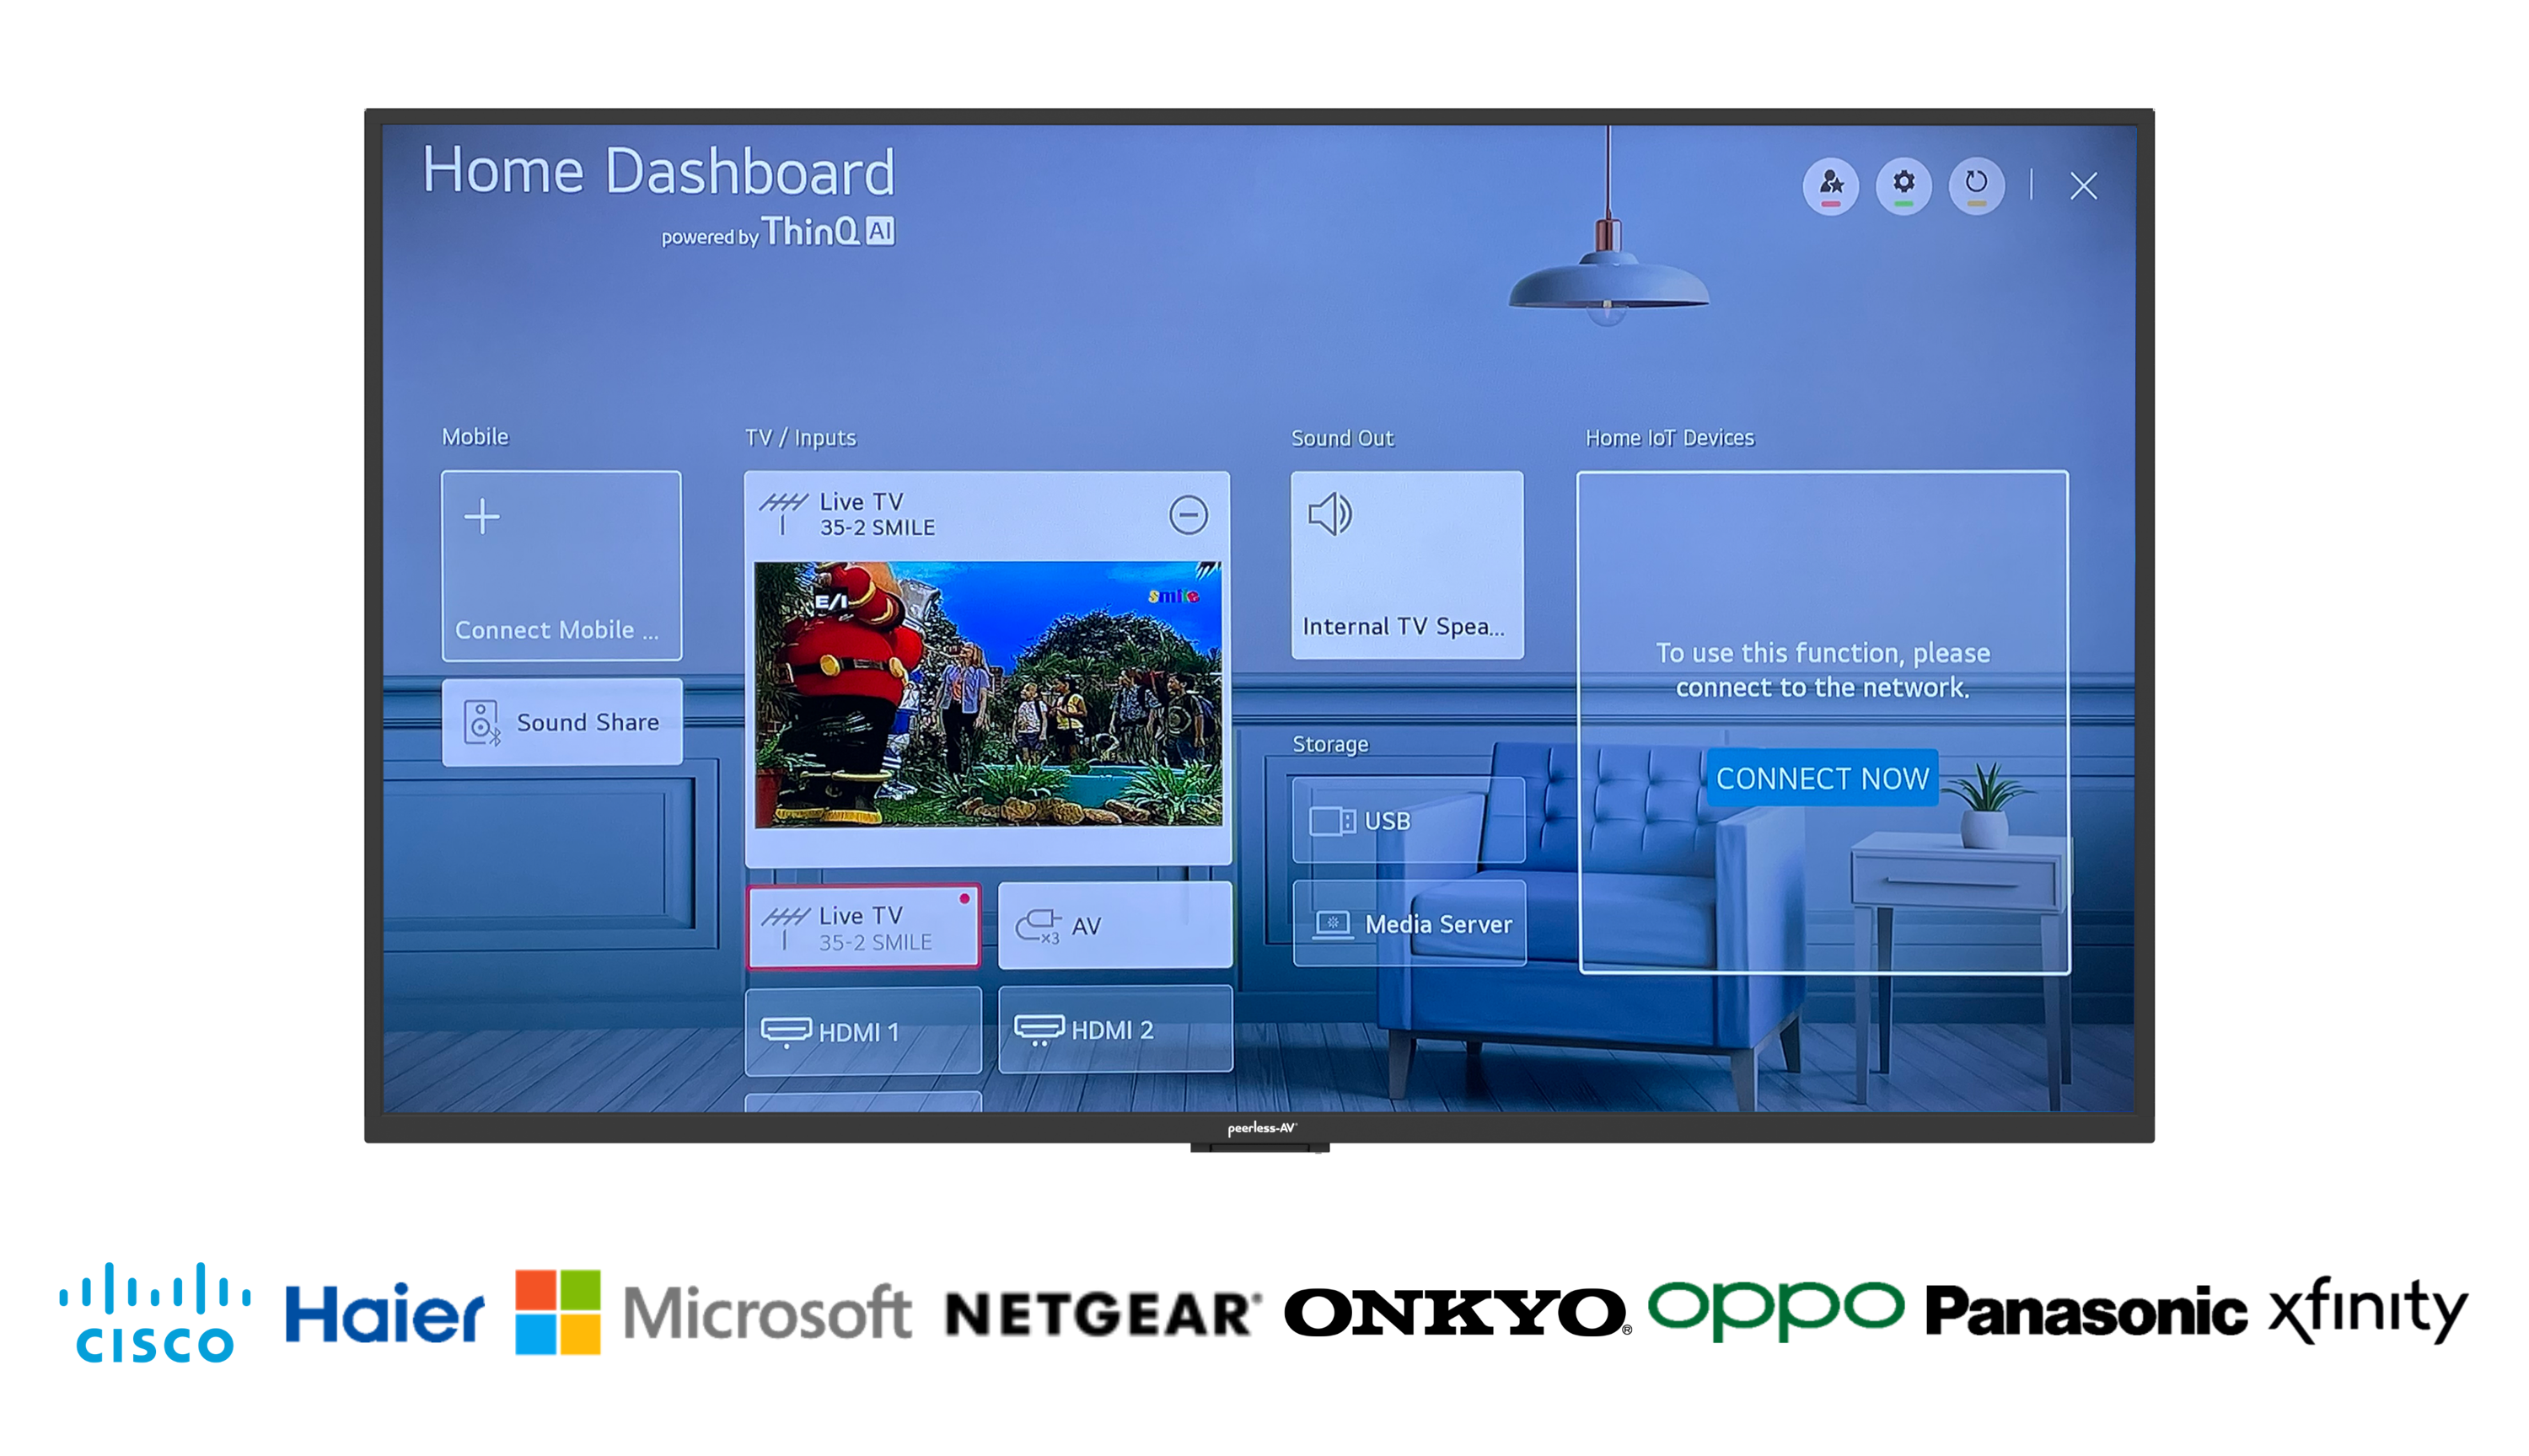Click the Sound Share speaker icon
Screen dimensions: 2529x1456
coord(481,722)
